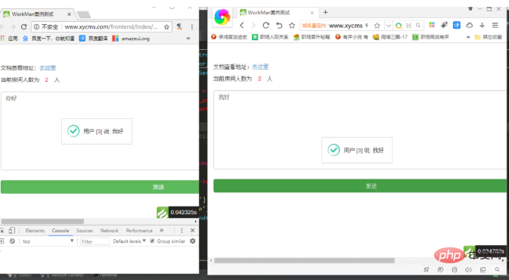Expand the address bar dropdown arrow in right browser
This screenshot has width=509, height=280.
tap(388, 25)
